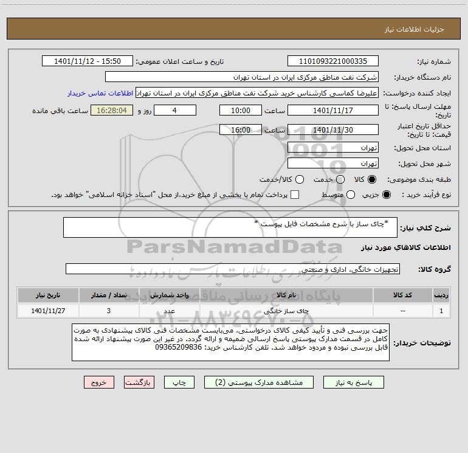Click the گروه کالا field تجهیزات خانگی
468x453 pixels.
[x=233, y=269]
